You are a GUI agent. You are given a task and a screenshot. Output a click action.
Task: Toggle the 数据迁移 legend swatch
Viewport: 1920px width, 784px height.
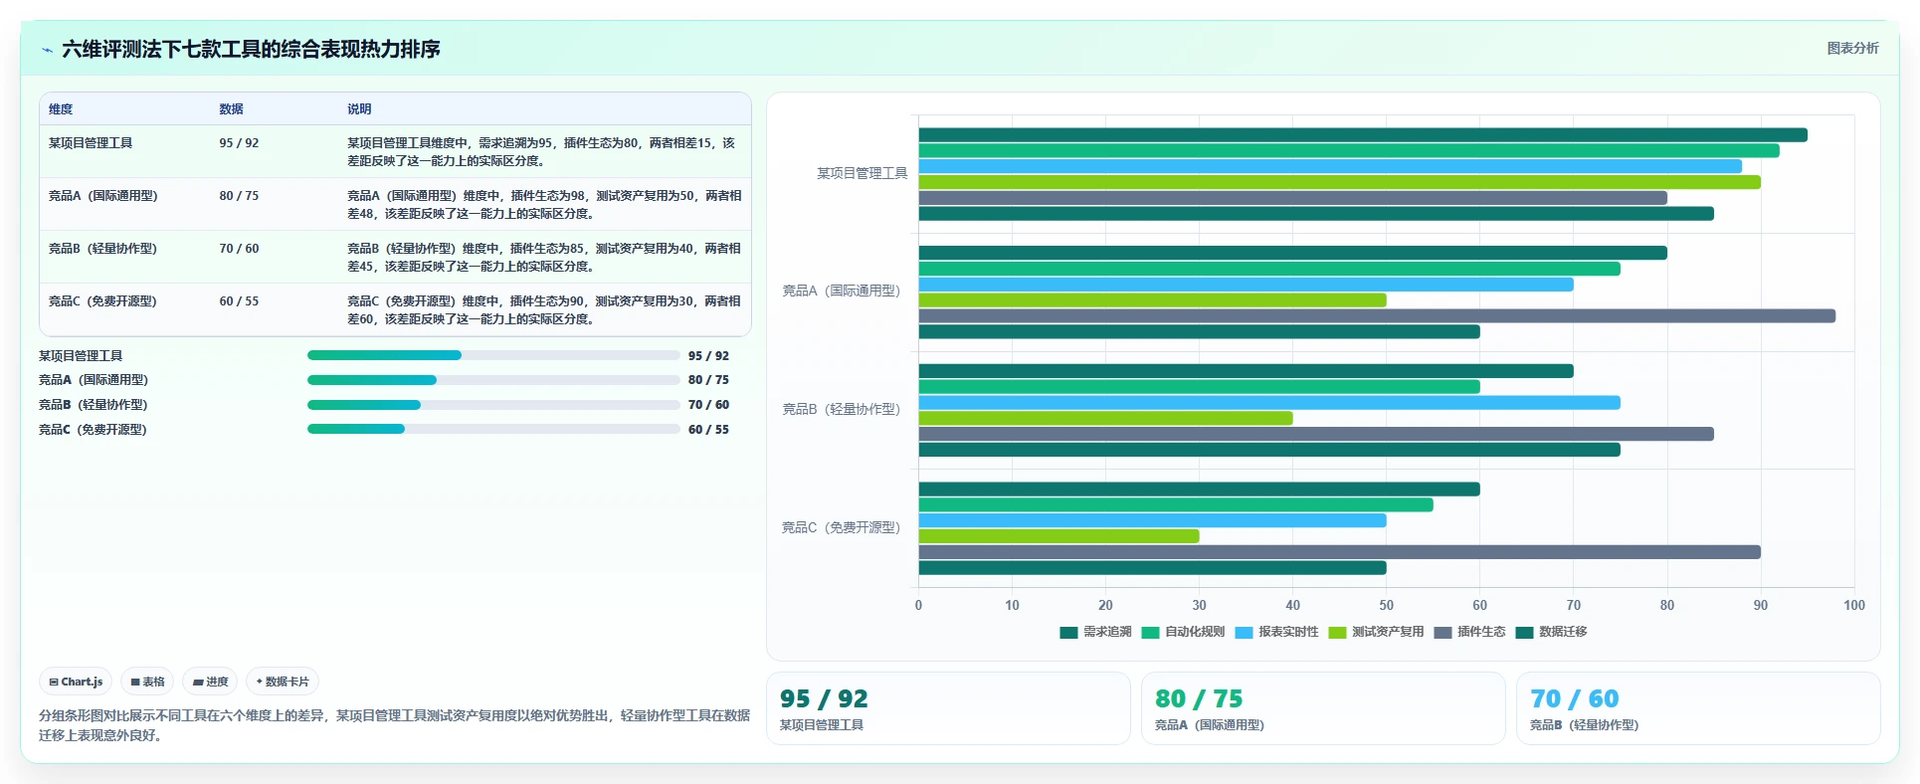[1525, 633]
